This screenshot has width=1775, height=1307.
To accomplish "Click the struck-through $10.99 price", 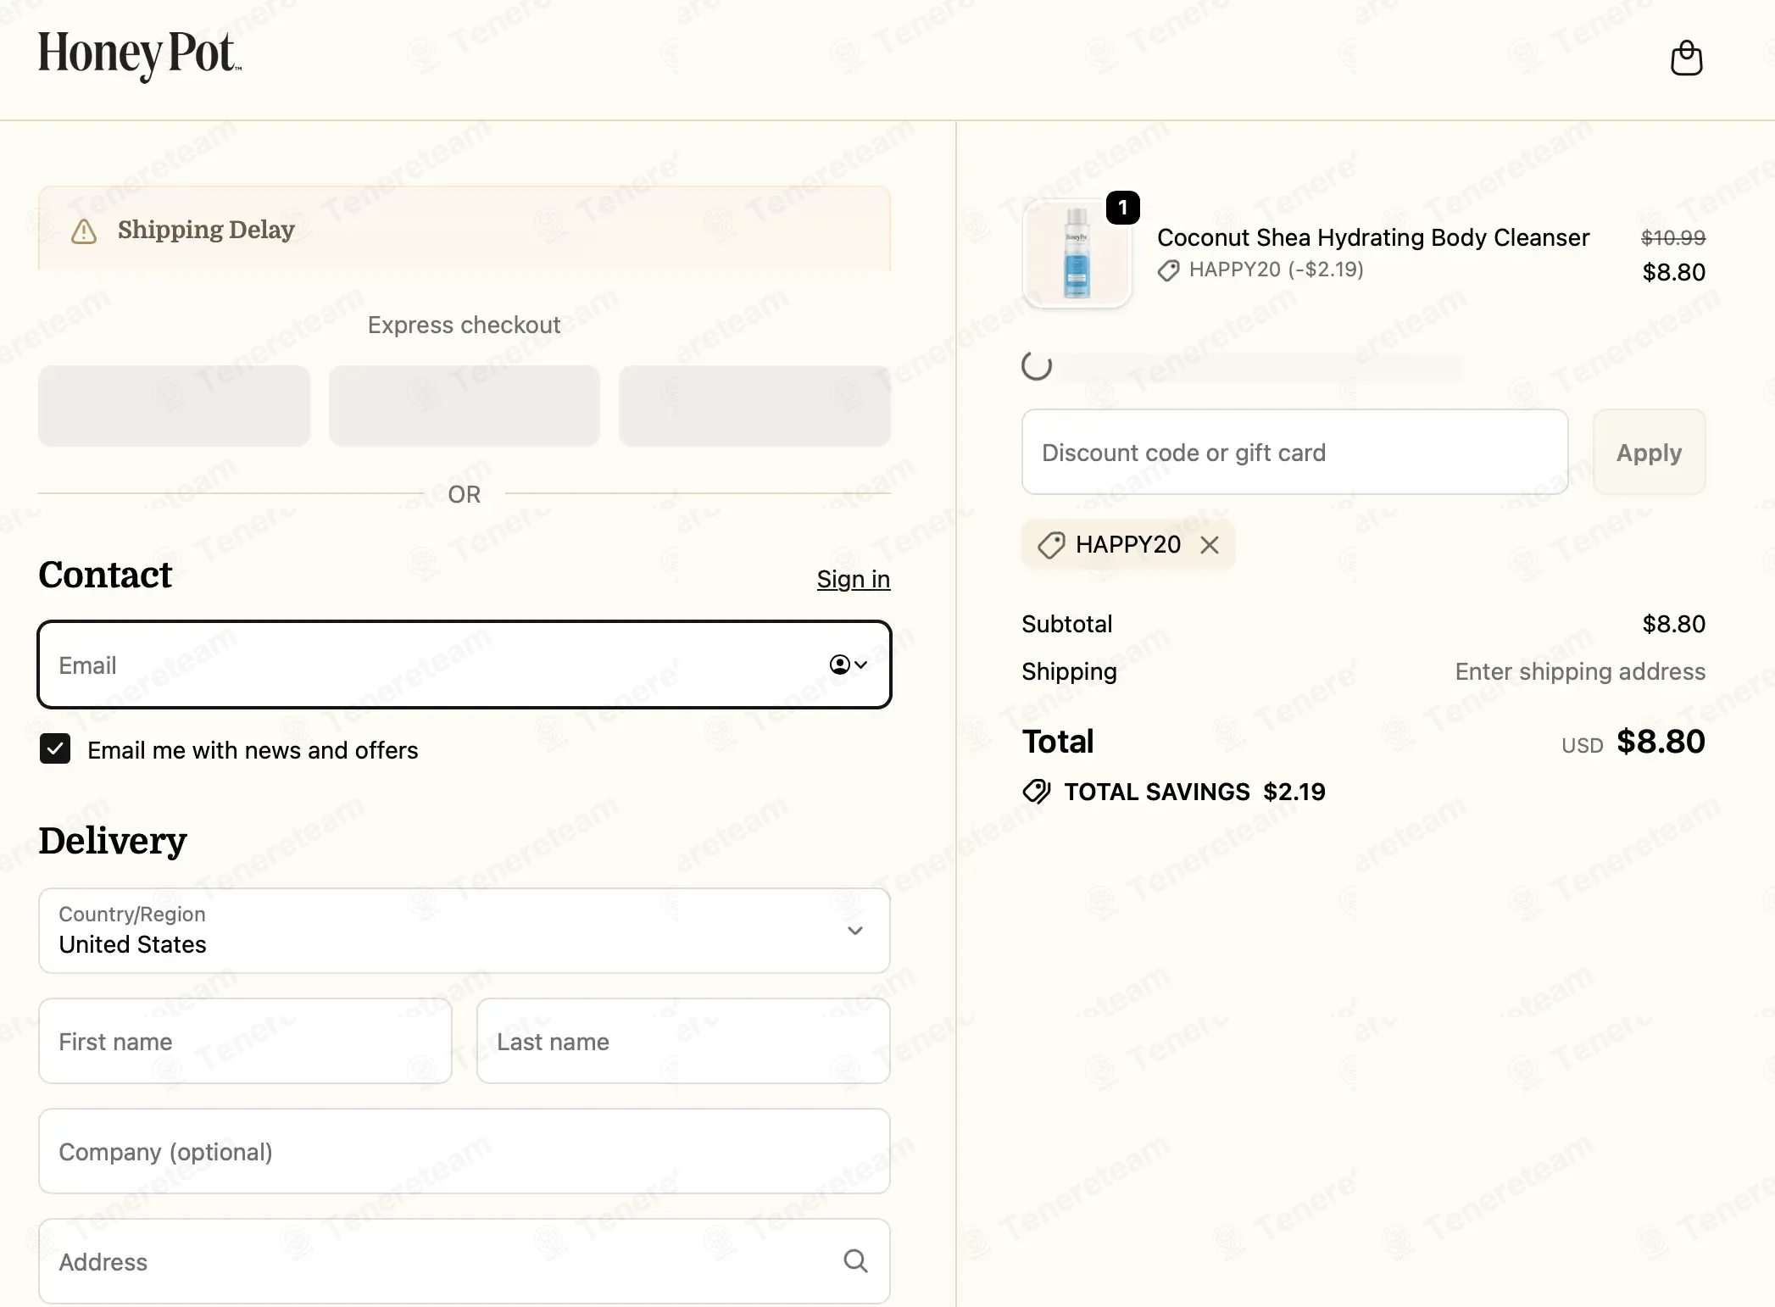I will [1673, 237].
